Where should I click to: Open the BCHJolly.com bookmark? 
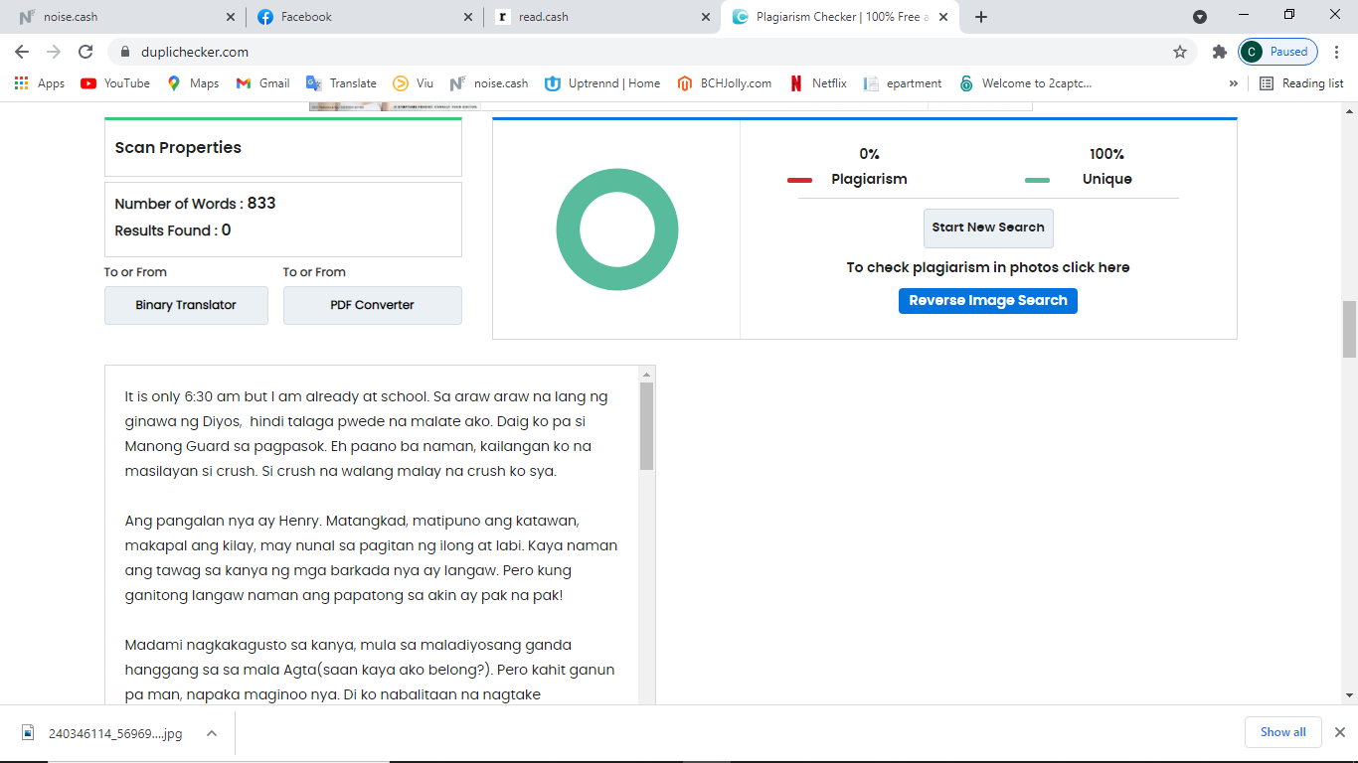click(x=724, y=83)
